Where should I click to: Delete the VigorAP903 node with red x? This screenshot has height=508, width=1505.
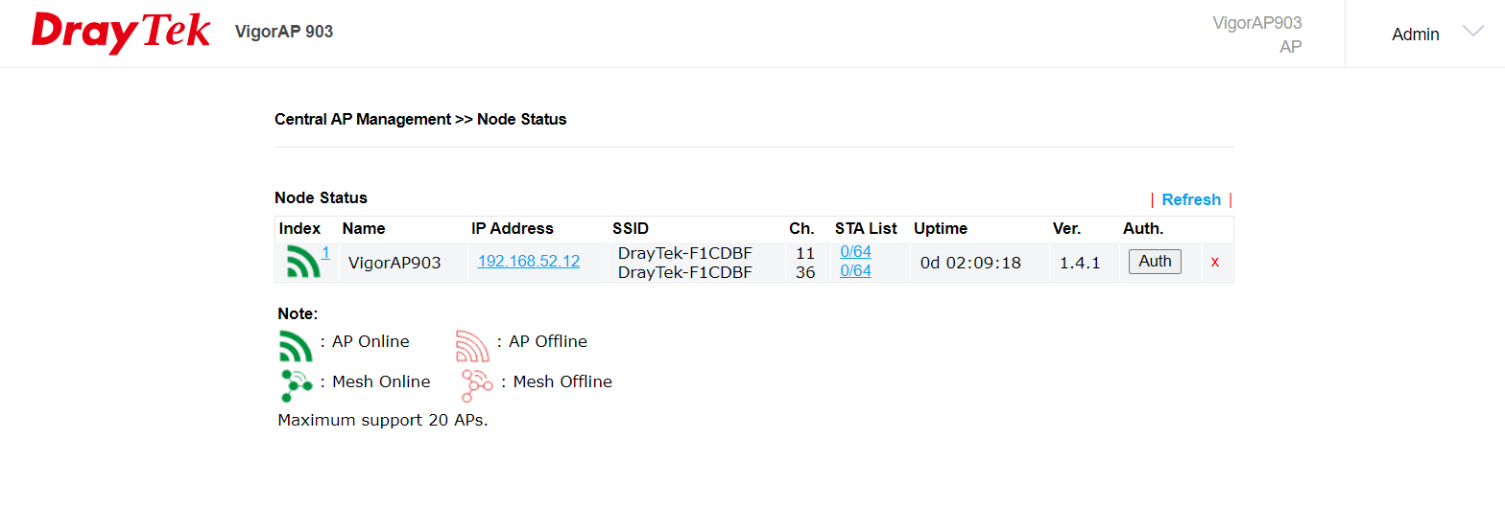(x=1215, y=262)
